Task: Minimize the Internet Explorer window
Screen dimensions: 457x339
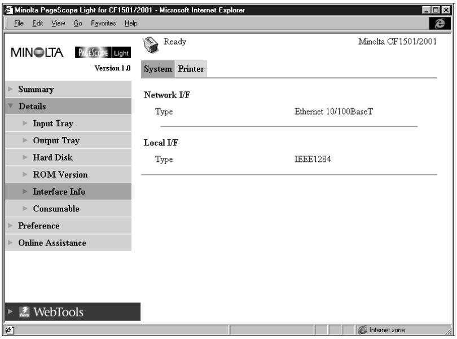Action: [x=427, y=10]
